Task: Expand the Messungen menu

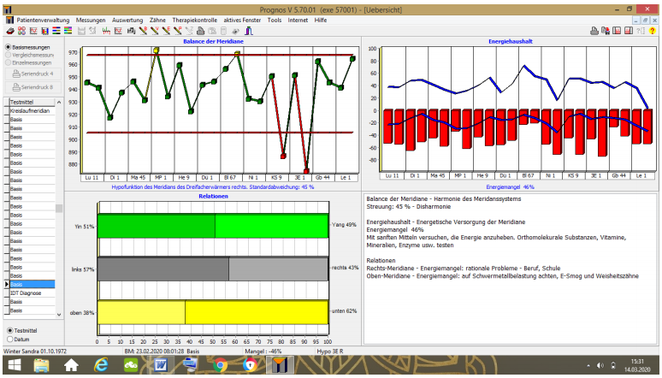Action: click(x=91, y=19)
